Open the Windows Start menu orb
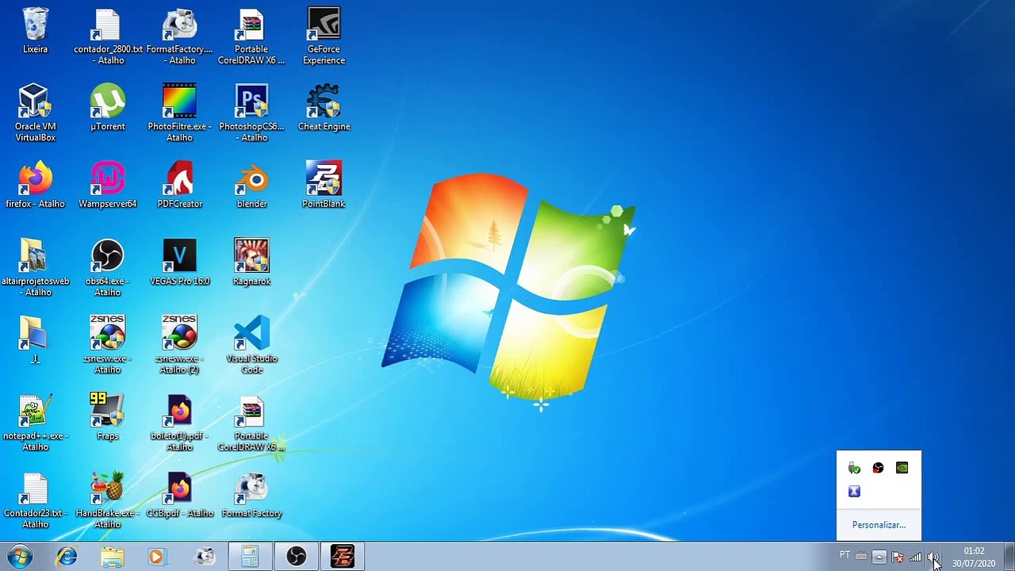 [20, 557]
